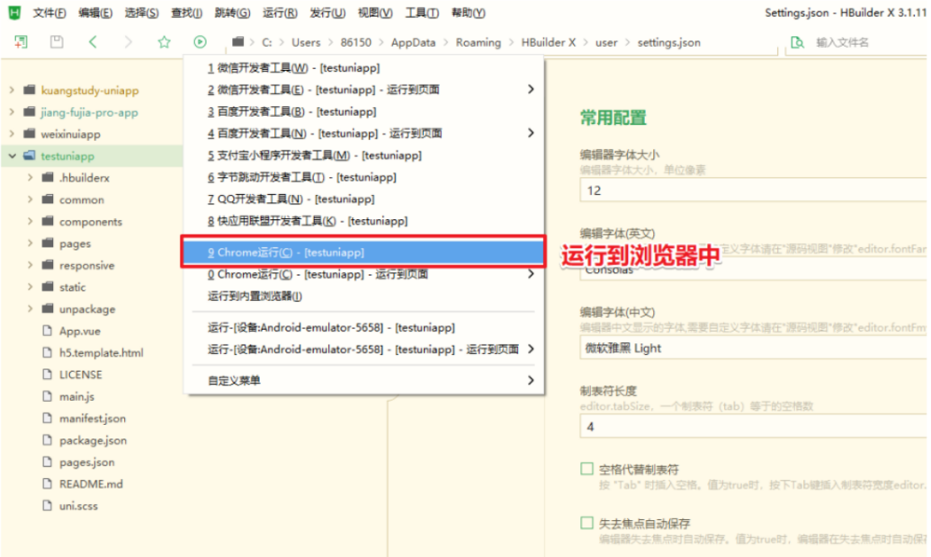Open h5.template.html in the tree
This screenshot has width=931, height=557.
pos(101,352)
